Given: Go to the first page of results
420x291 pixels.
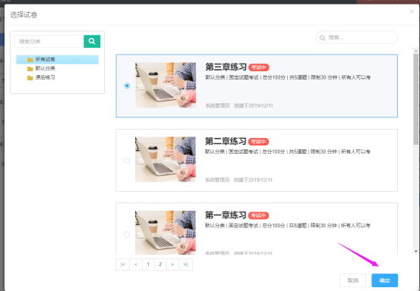Looking at the screenshot, I should click(123, 264).
